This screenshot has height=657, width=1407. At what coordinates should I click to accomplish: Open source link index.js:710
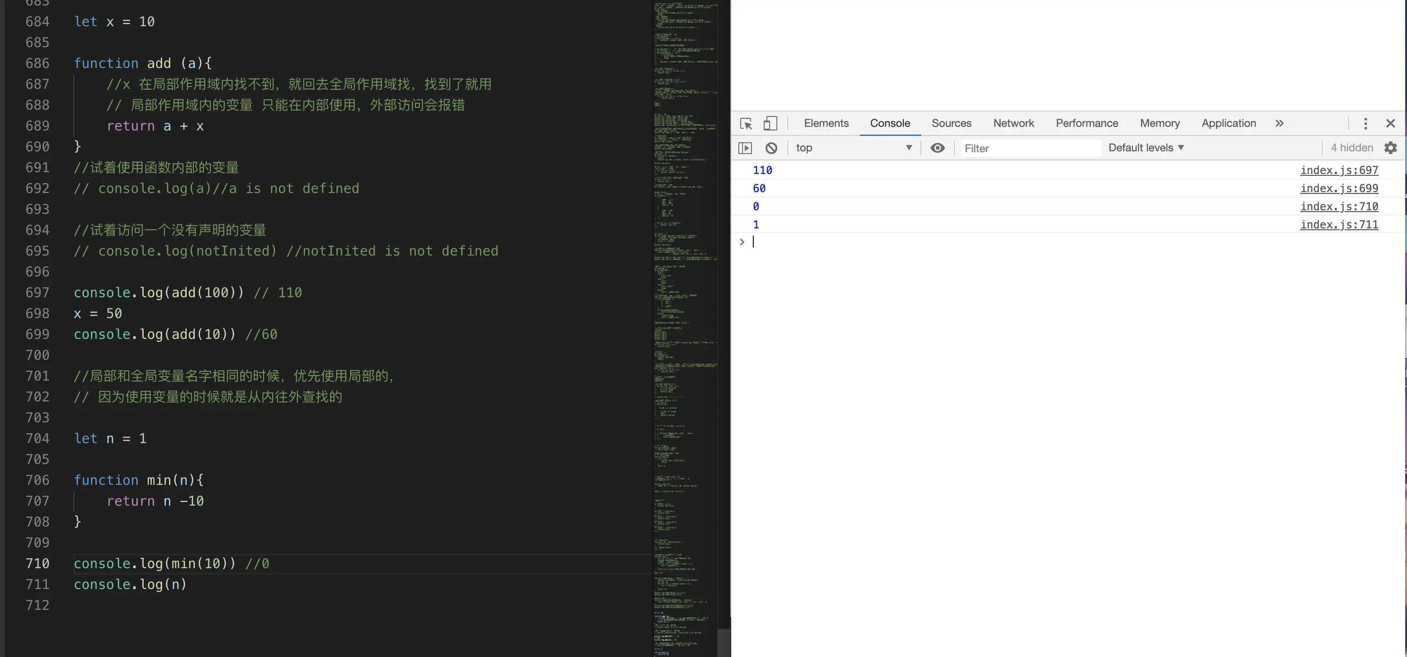1339,207
